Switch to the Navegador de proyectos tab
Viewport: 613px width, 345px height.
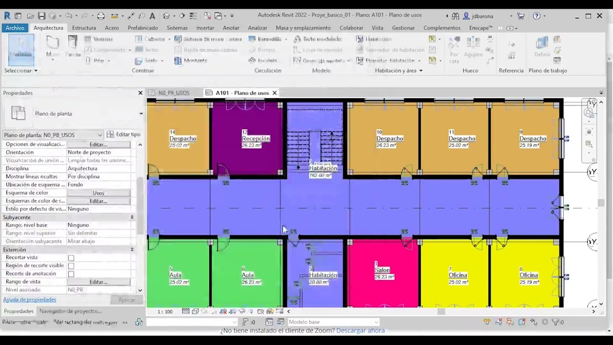pos(70,311)
